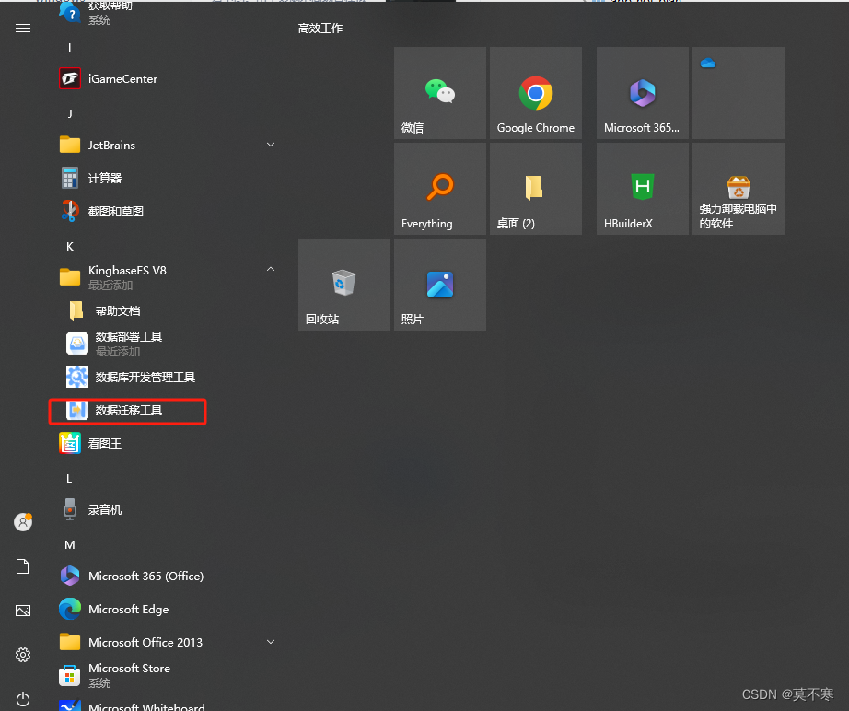Open the 微信 WeChat tile
Viewport: 849px width, 711px height.
pyautogui.click(x=439, y=93)
